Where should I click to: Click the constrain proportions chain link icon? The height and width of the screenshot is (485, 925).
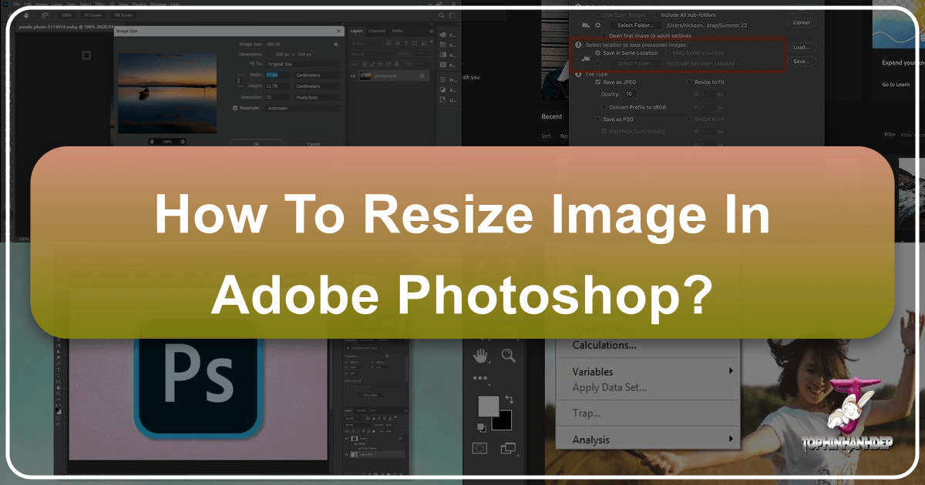pos(237,81)
